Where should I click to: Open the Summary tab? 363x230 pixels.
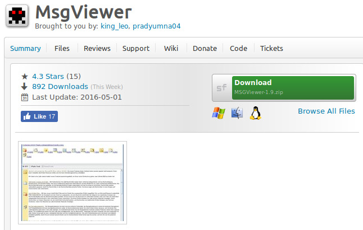[25, 48]
